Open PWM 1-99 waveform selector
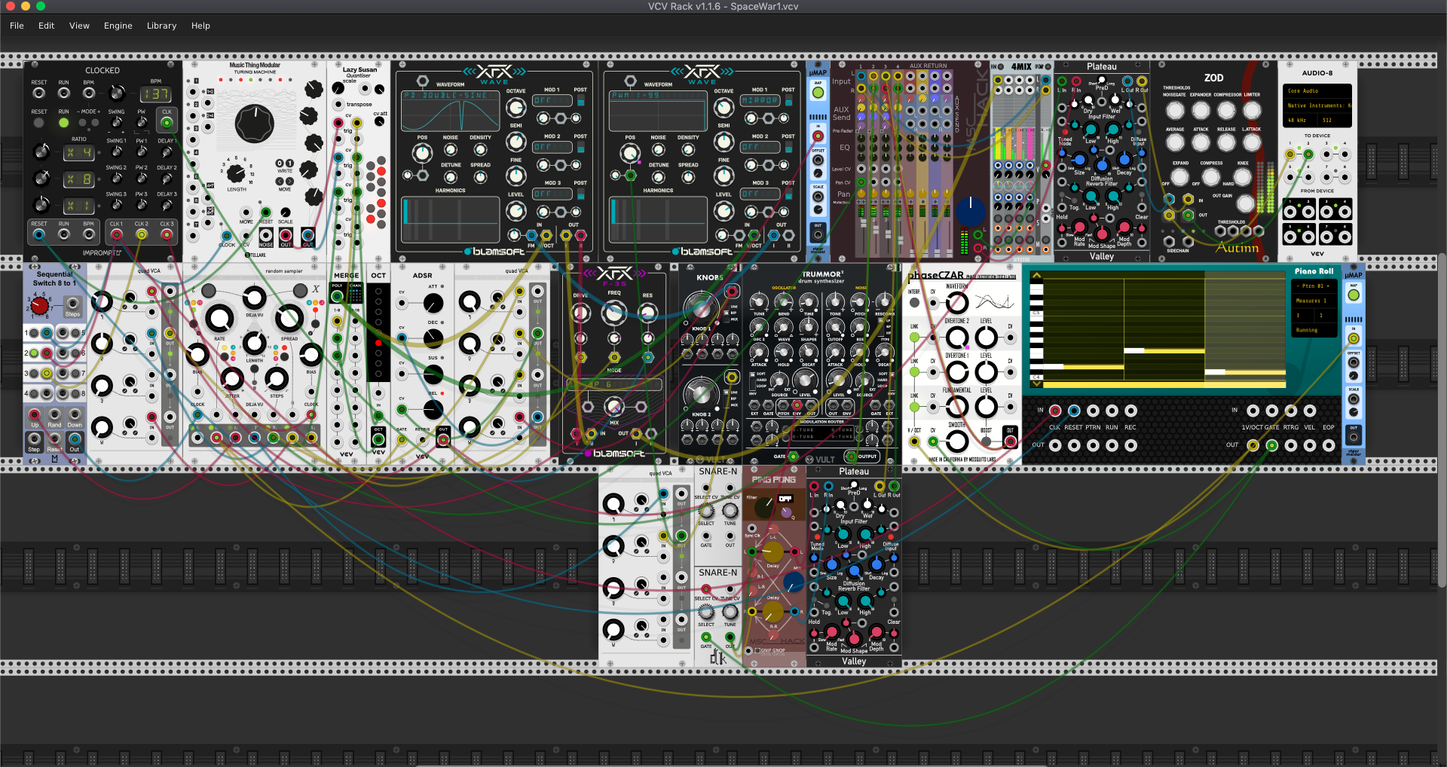The image size is (1447, 767). click(x=658, y=96)
